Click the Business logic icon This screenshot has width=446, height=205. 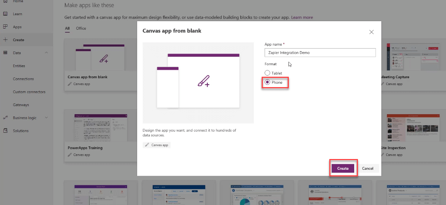(x=5, y=118)
